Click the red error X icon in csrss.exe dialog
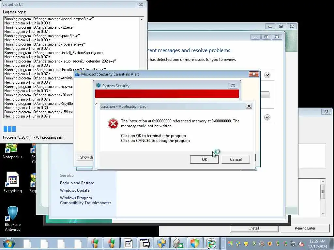 click(x=113, y=124)
